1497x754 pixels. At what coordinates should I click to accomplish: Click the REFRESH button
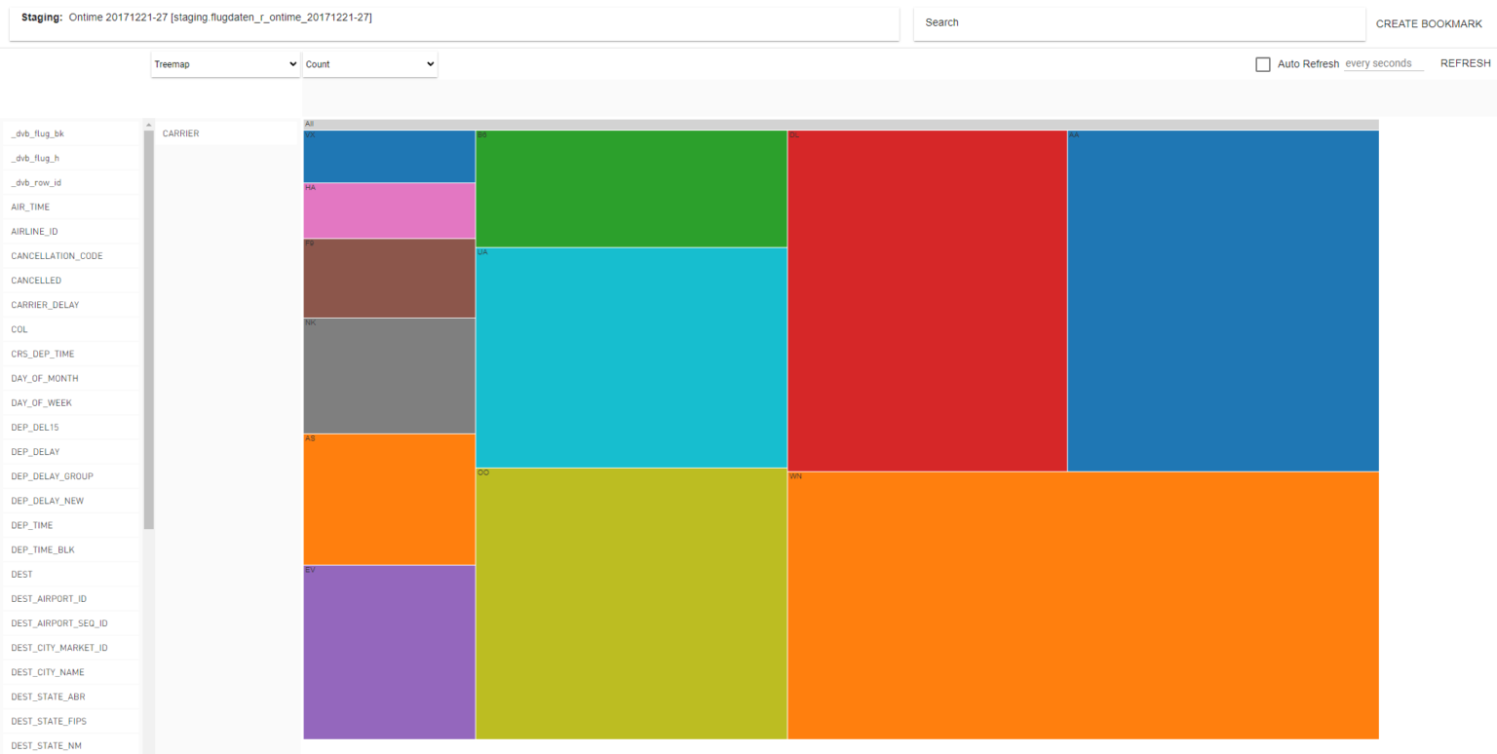[1465, 62]
